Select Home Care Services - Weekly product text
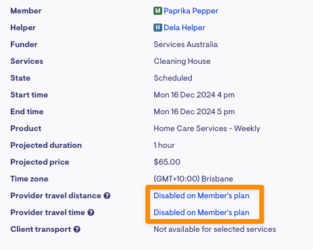 coord(207,128)
